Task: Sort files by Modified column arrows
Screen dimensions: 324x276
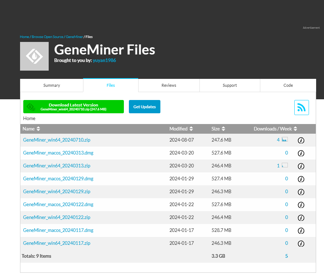Action: [x=191, y=129]
